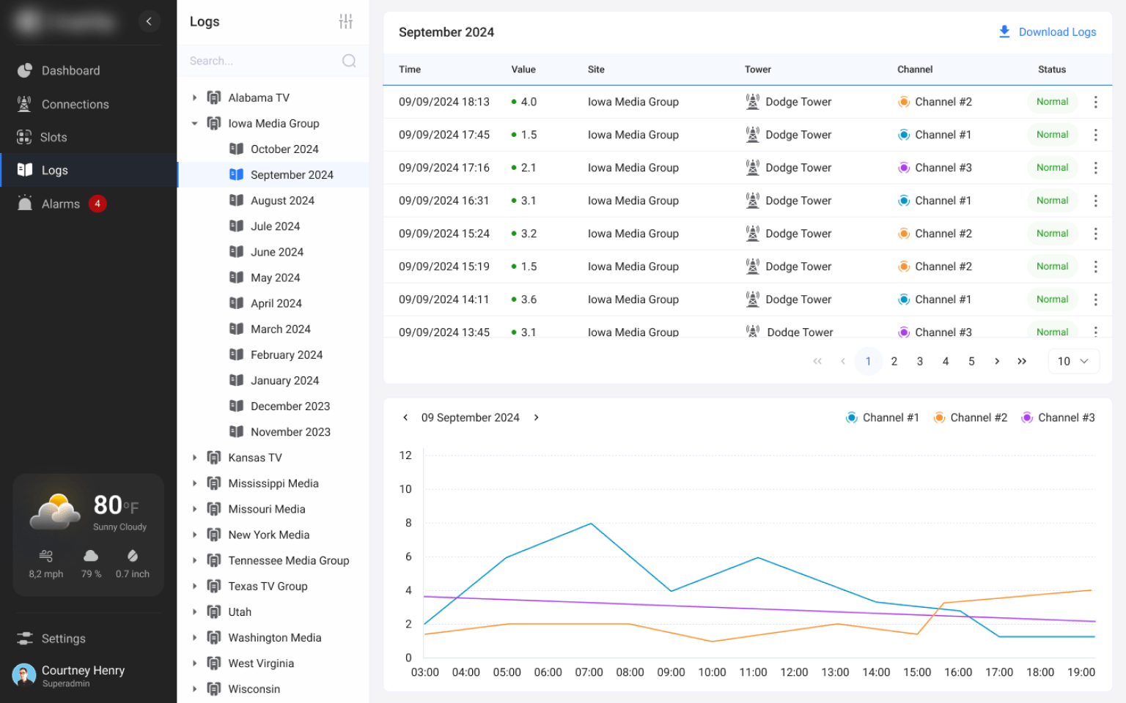
Task: Expand the Kansas TV tree node
Action: coord(194,458)
